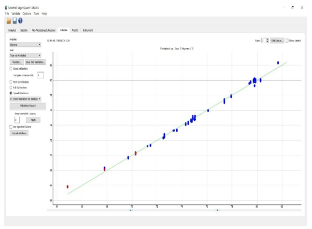The height and width of the screenshot is (229, 312).
Task: Click the Apply button
Action: click(33, 120)
